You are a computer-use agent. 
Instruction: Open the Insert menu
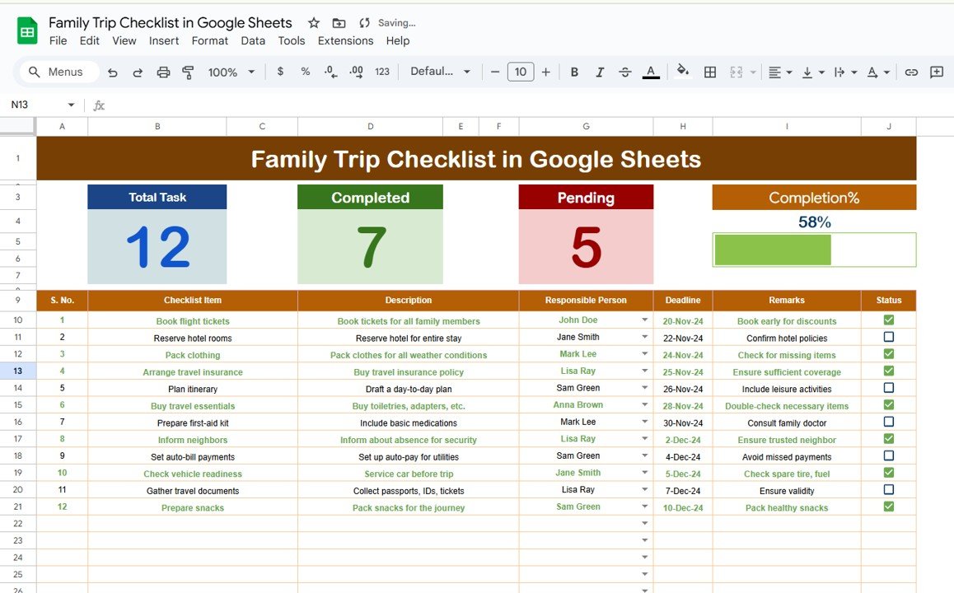[x=164, y=40]
